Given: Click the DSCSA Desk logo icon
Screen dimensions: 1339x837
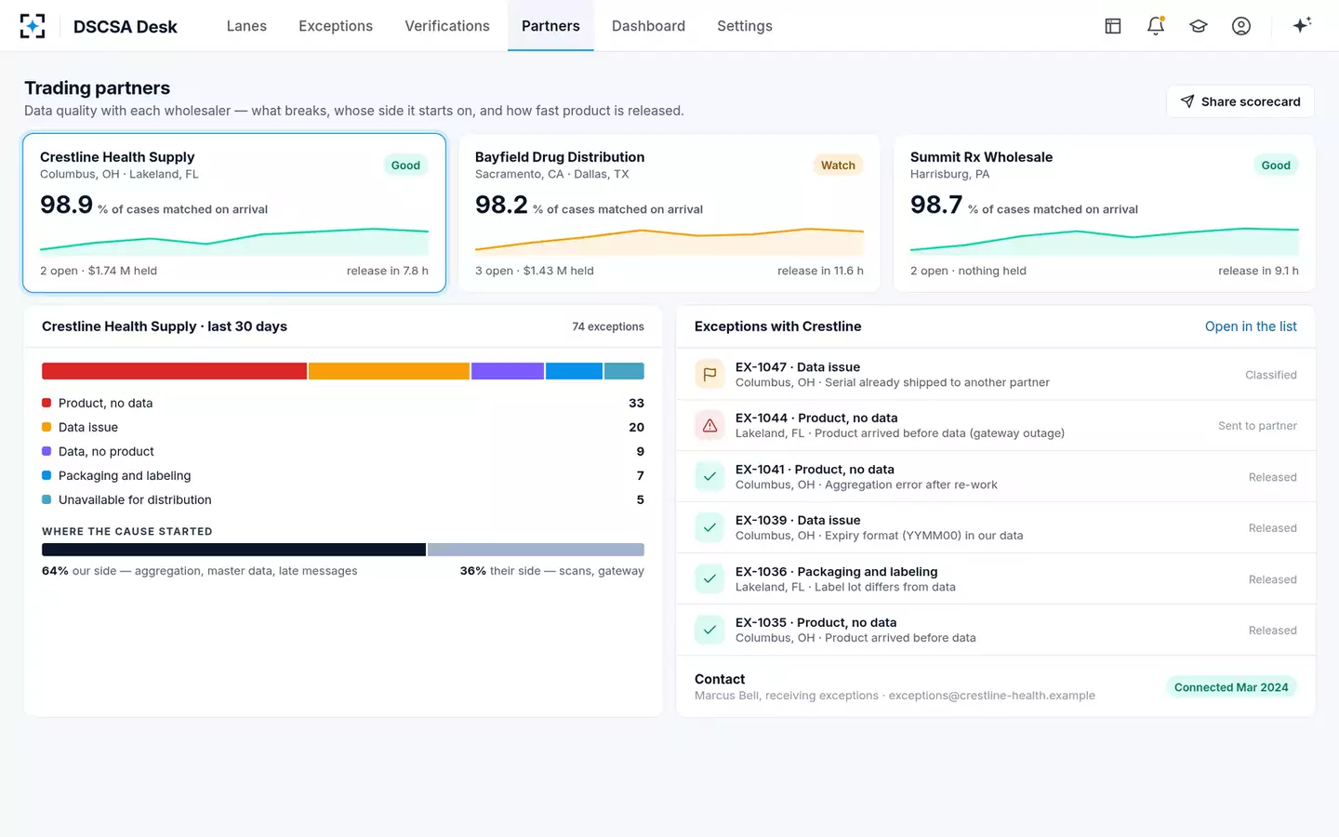Looking at the screenshot, I should 33,26.
